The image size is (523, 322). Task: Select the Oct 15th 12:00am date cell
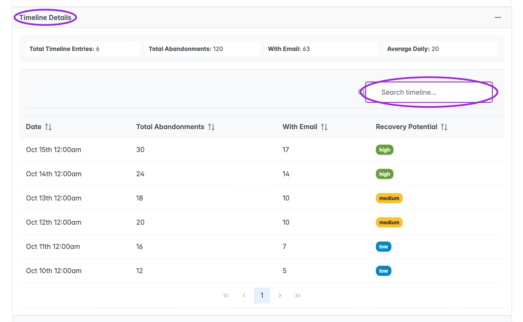click(54, 150)
